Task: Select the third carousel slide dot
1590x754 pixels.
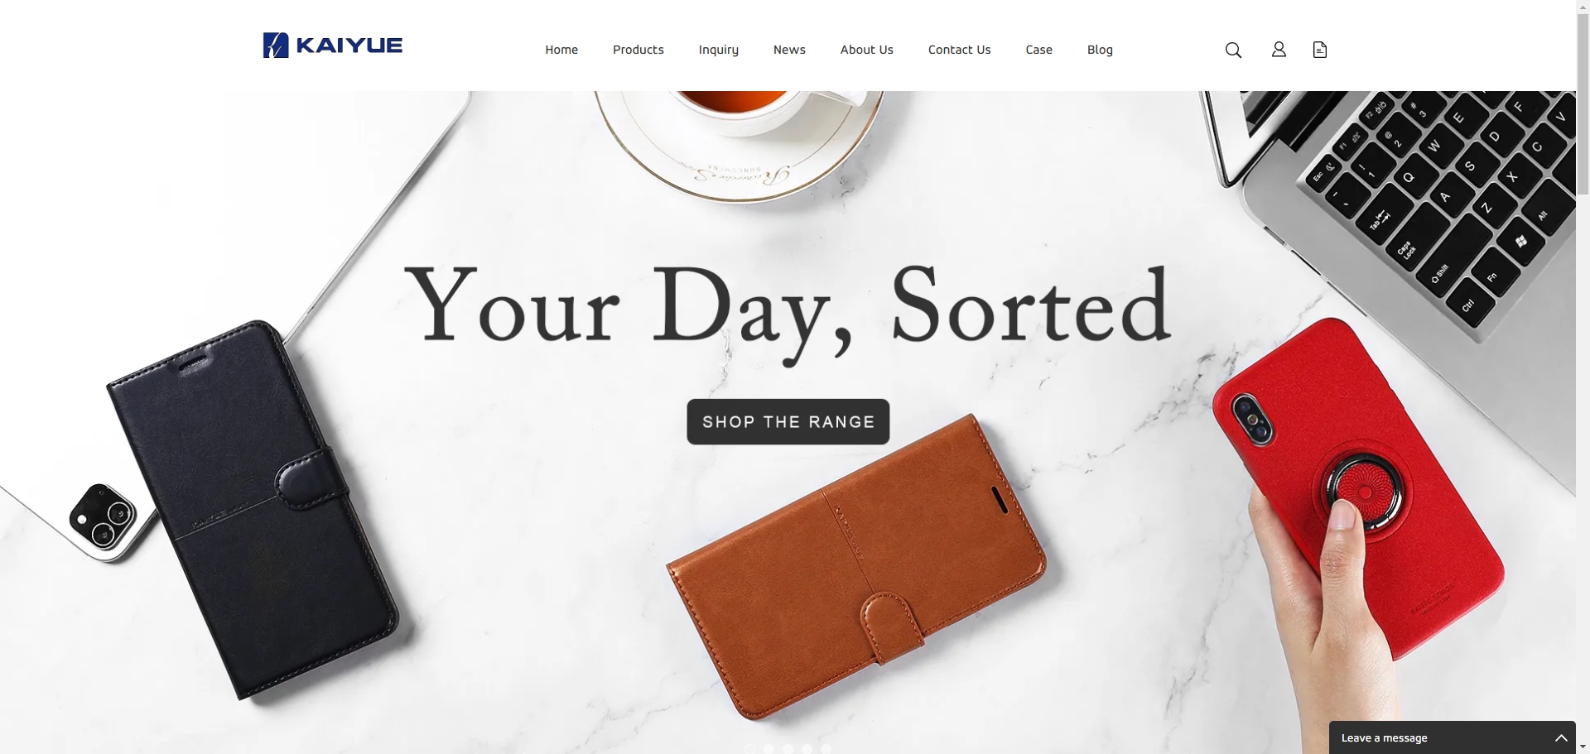Action: coord(788,749)
